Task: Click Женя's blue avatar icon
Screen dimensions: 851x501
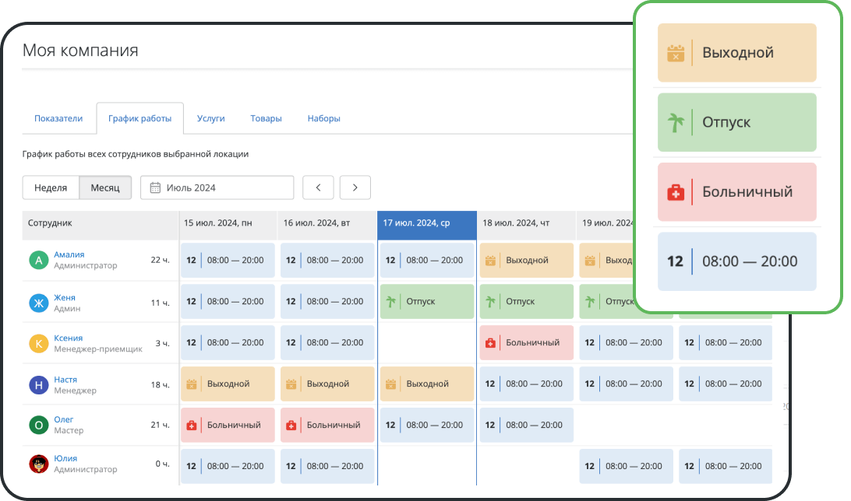Action: tap(39, 303)
